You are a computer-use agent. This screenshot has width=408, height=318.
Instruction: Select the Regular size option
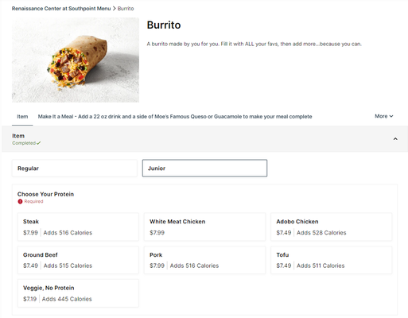tap(75, 169)
